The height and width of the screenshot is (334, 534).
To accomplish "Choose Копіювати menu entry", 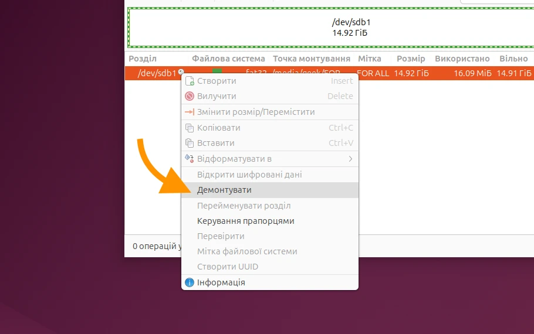I will (x=270, y=128).
